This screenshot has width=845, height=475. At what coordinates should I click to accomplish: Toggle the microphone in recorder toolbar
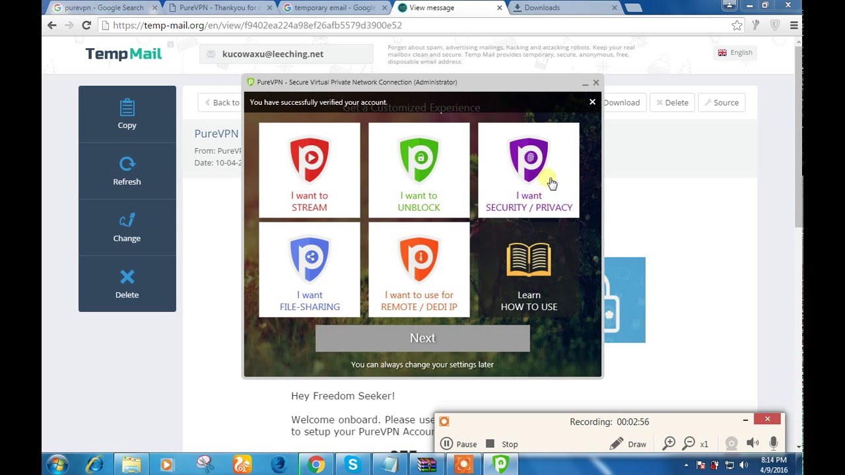point(773,443)
